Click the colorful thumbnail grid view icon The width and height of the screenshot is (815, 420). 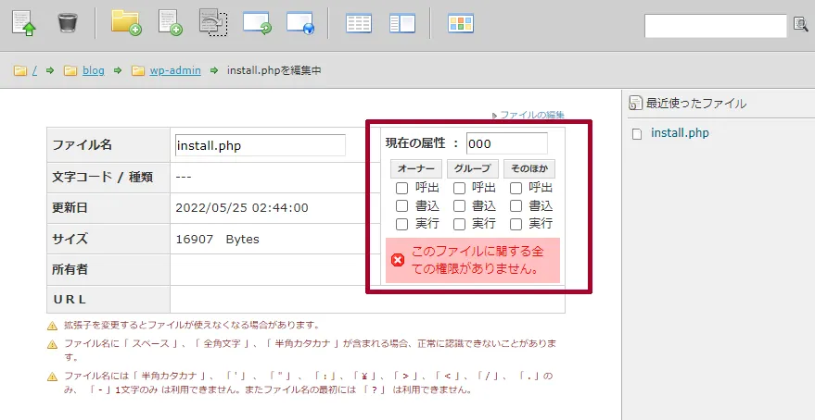pos(461,23)
